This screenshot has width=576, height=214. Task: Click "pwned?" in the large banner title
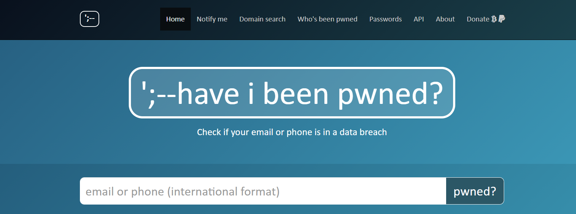pos(390,94)
